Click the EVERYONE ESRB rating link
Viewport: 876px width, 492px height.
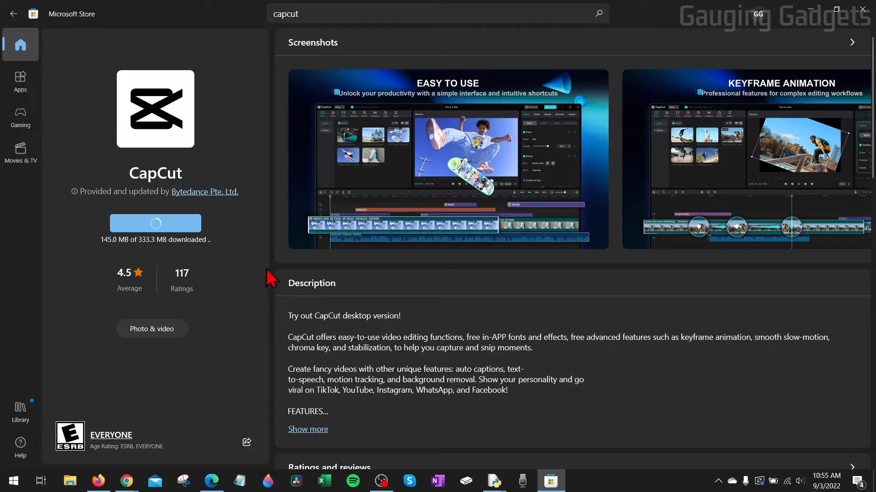coord(111,435)
